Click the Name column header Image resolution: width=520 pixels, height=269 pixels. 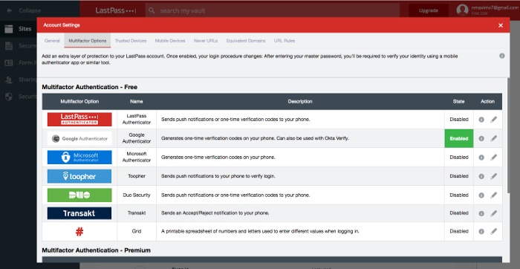[x=136, y=102]
